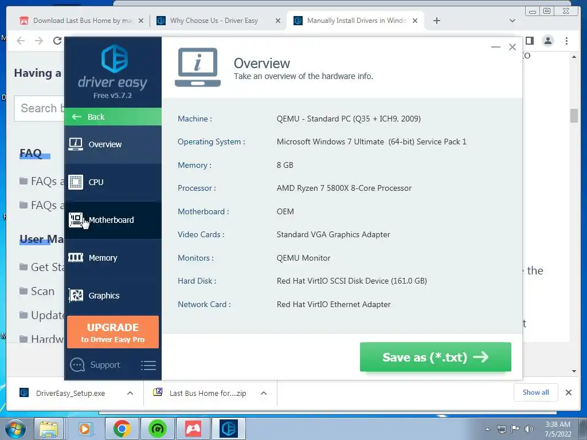Image resolution: width=587 pixels, height=440 pixels.
Task: Open a new Chrome tab
Action: click(x=436, y=21)
